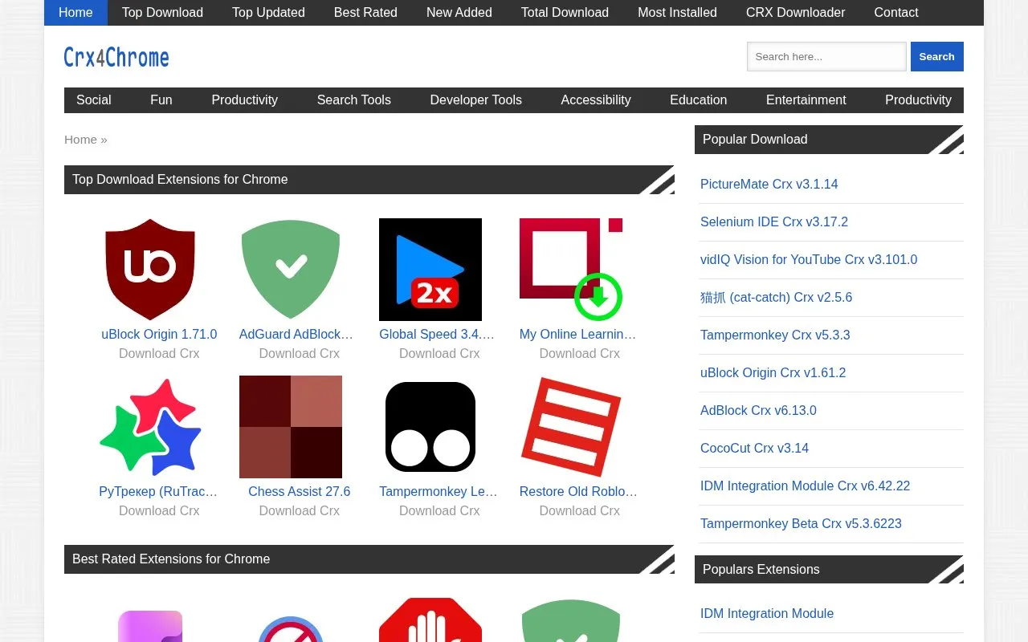
Task: Open the Top Updated menu item
Action: tap(268, 13)
